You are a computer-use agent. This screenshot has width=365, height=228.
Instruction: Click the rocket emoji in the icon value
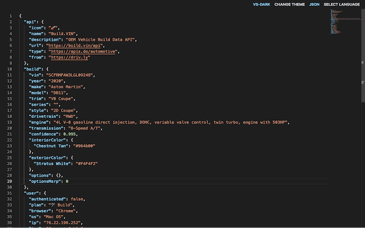coord(53,28)
